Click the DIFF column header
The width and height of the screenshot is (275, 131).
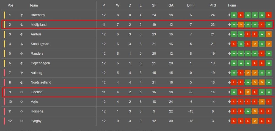(x=191, y=5)
